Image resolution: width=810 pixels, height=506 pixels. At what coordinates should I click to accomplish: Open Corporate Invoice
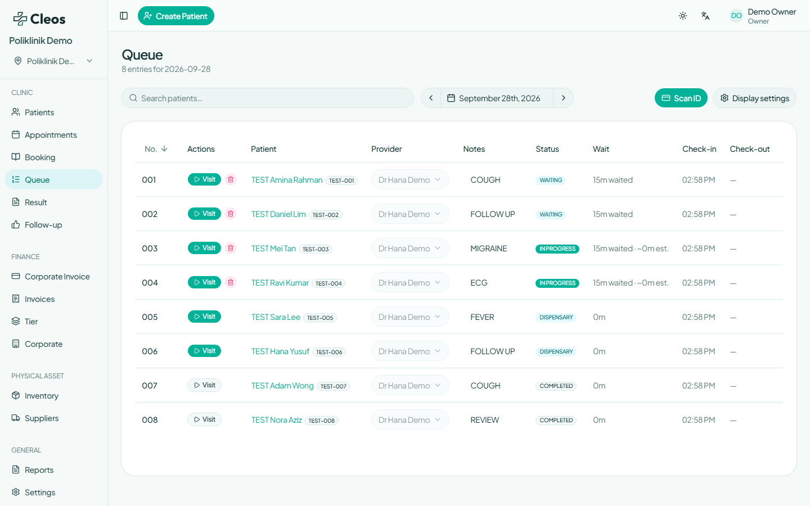(x=53, y=277)
